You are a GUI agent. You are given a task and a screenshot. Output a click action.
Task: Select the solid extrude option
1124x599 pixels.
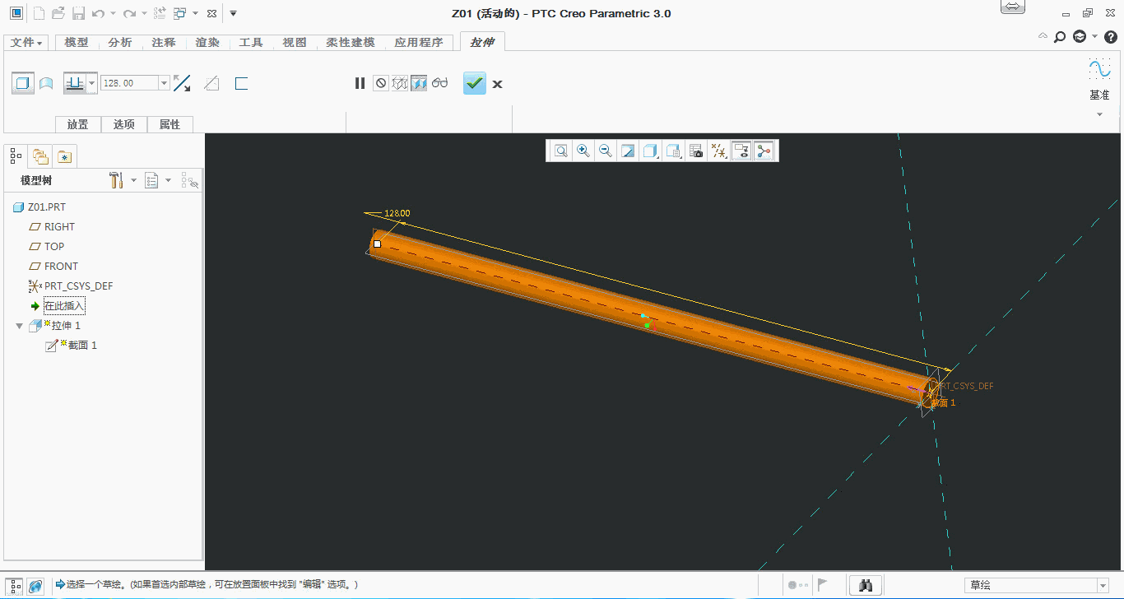pyautogui.click(x=23, y=83)
